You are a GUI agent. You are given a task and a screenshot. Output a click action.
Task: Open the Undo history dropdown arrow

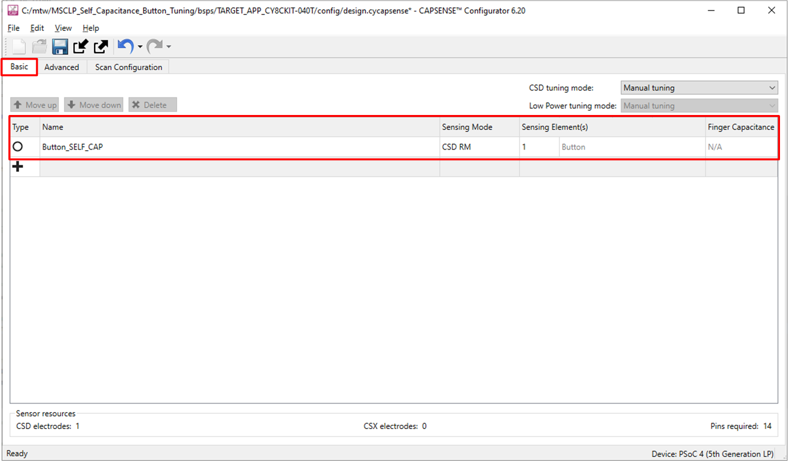[x=140, y=47]
